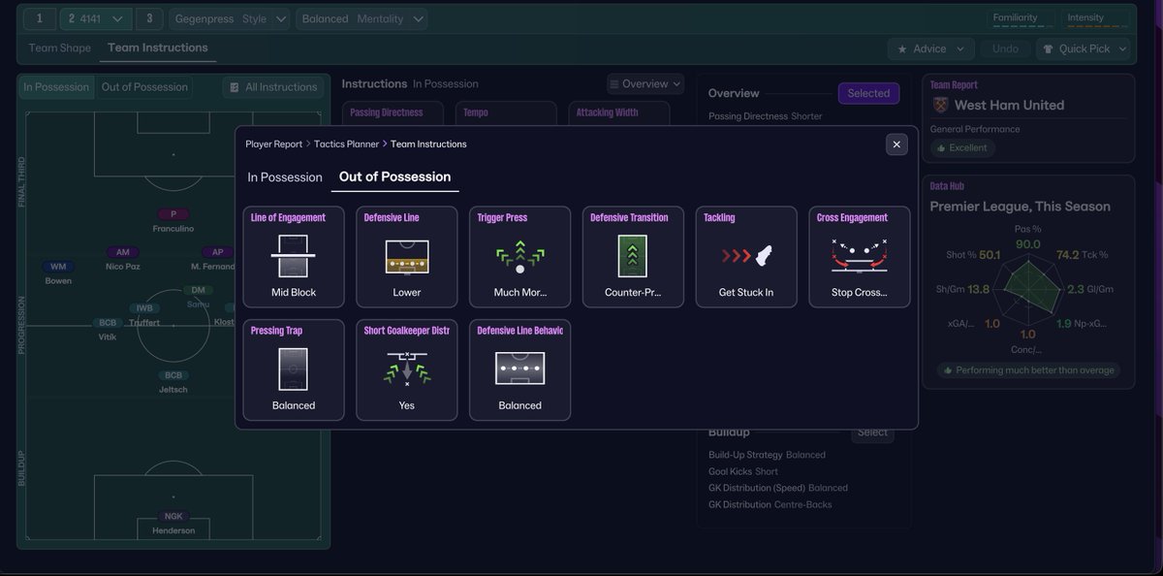The image size is (1163, 576).
Task: Click the Select button next to Buildup
Action: [872, 432]
